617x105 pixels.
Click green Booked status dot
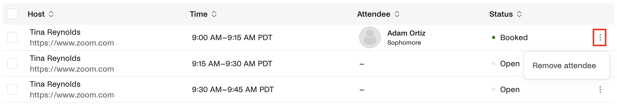point(494,37)
